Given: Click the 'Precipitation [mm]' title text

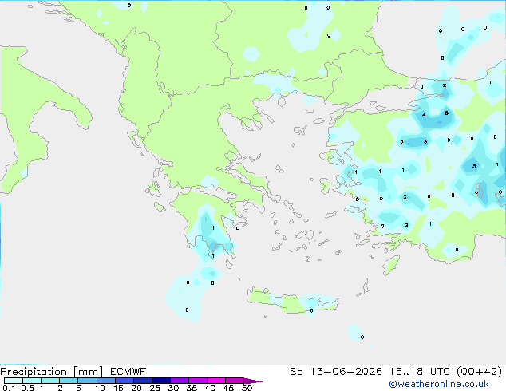Looking at the screenshot, I should coord(52,372).
